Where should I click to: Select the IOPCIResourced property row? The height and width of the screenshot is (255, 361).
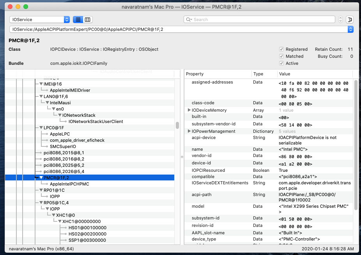coord(269,170)
